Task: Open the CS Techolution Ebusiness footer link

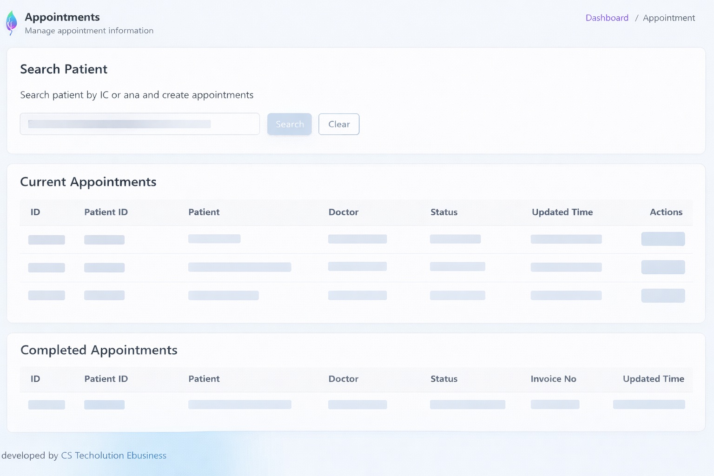Action: pos(113,456)
